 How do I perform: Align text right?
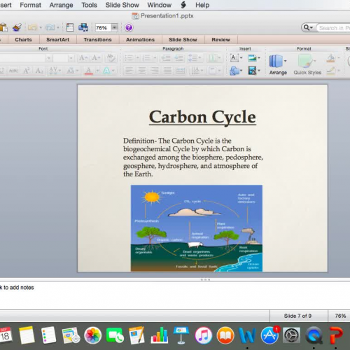pos(155,71)
